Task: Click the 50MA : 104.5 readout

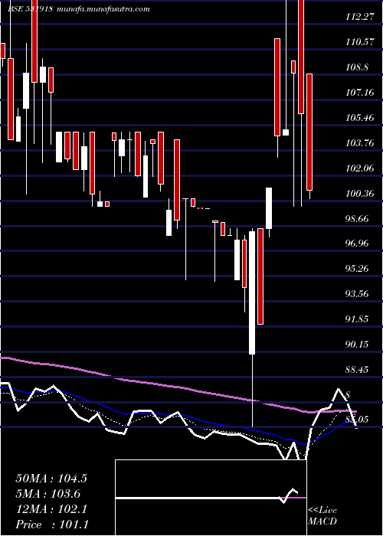Action: tap(51, 479)
